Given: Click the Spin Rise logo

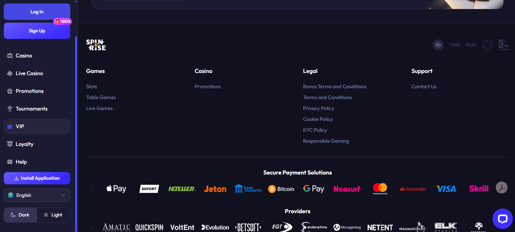Looking at the screenshot, I should (96, 45).
